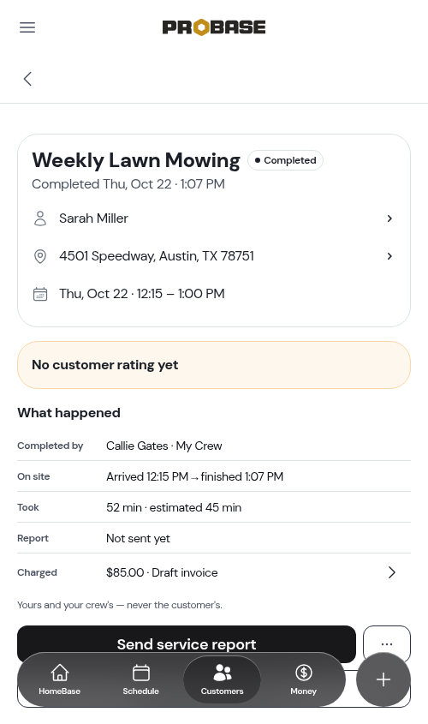Tap the location pin icon
Viewport: 428px width, 724px height.
pyautogui.click(x=40, y=256)
